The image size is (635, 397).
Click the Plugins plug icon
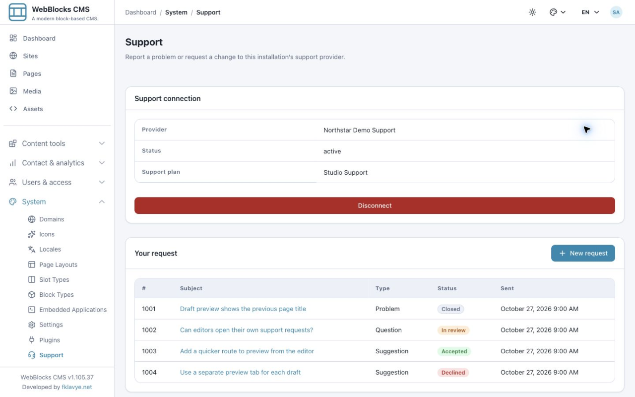[32, 340]
